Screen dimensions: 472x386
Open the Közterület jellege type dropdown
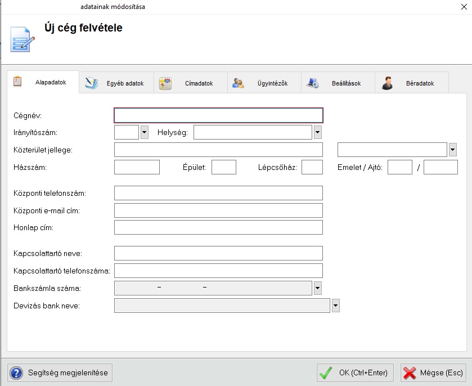pyautogui.click(x=453, y=150)
